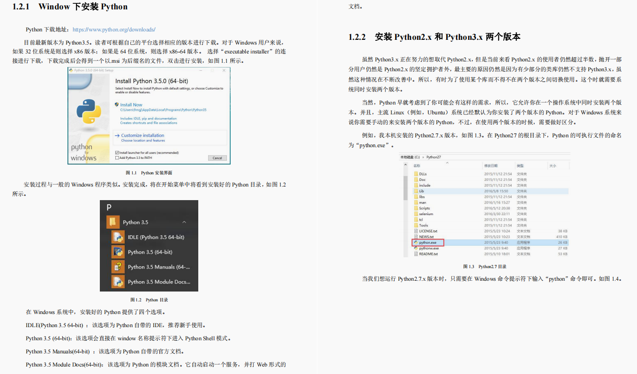Open the python.org downloads link
Image resolution: width=637 pixels, height=374 pixels.
tap(114, 29)
